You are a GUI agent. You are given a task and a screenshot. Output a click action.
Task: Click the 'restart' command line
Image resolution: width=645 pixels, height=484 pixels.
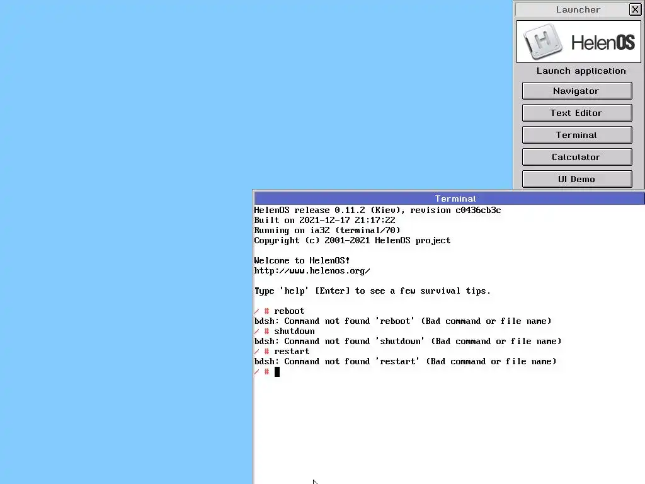[x=282, y=352]
